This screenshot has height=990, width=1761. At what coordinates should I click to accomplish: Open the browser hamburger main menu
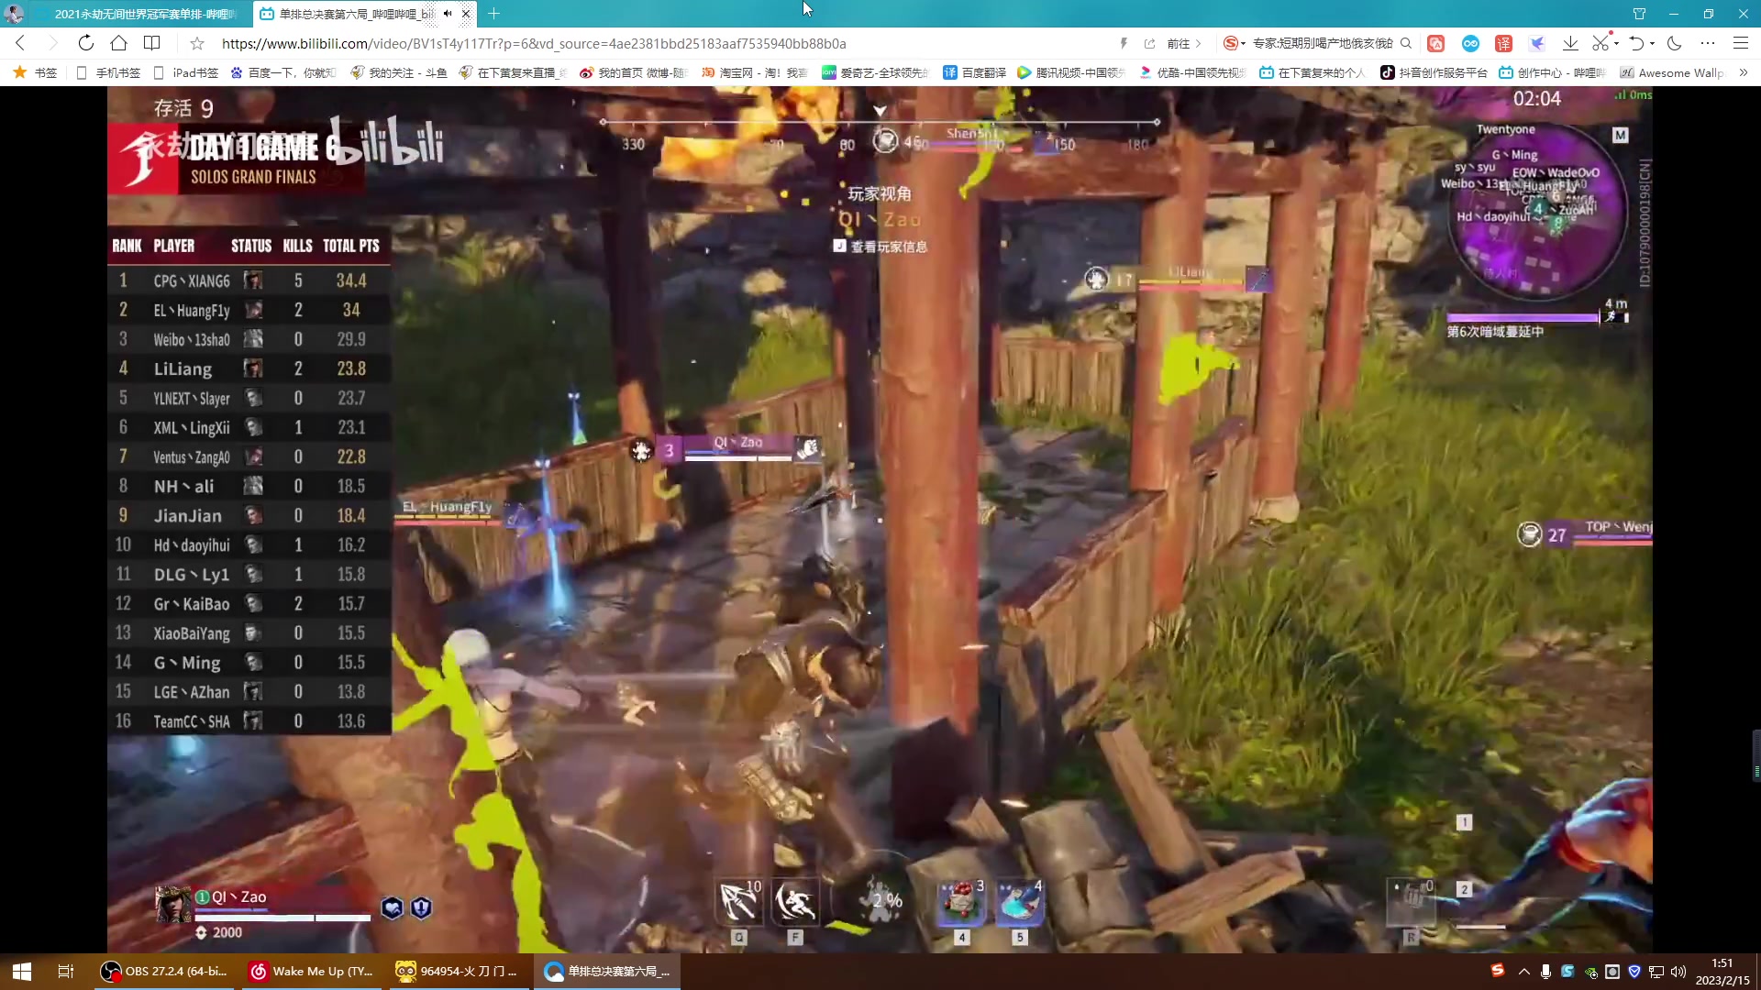tap(1741, 43)
